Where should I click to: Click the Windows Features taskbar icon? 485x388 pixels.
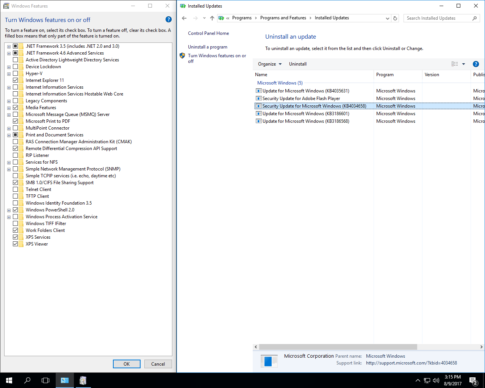(x=83, y=380)
